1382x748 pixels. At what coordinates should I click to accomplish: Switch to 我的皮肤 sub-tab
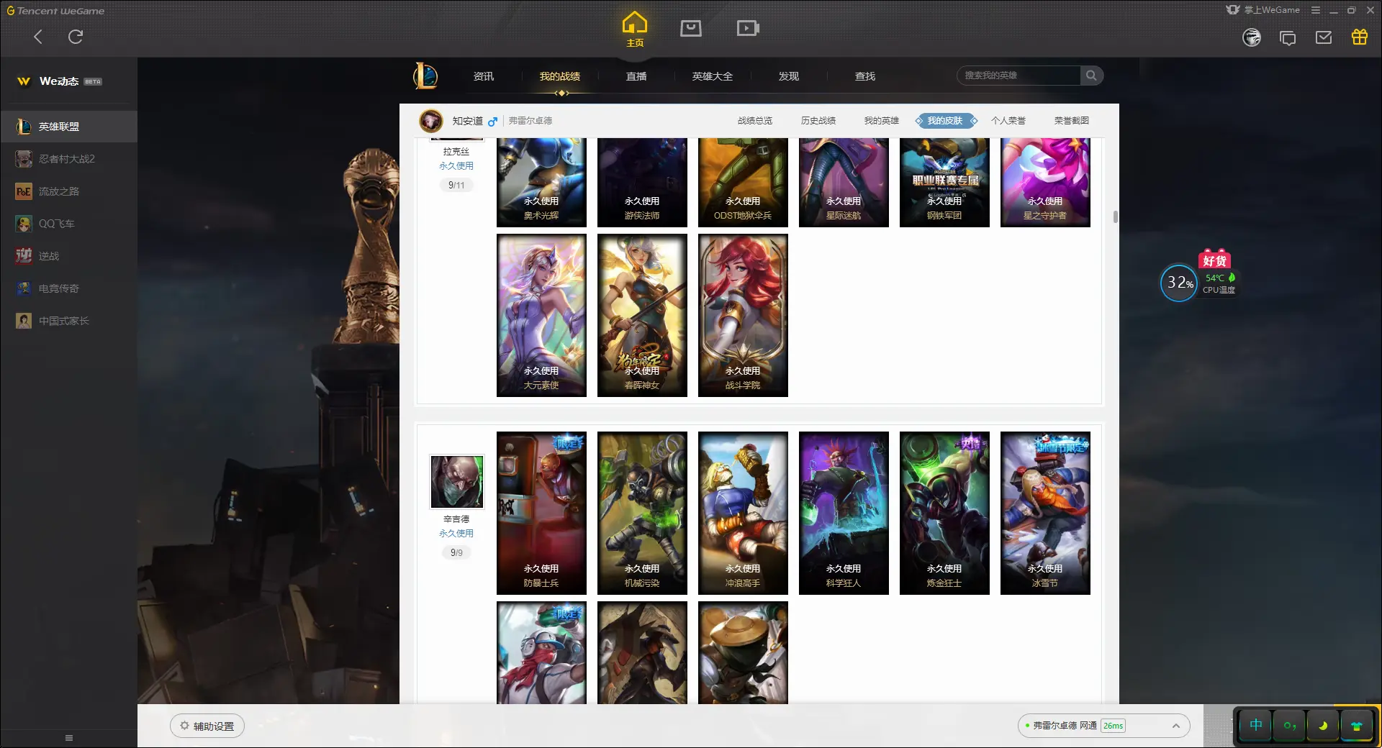coord(945,121)
